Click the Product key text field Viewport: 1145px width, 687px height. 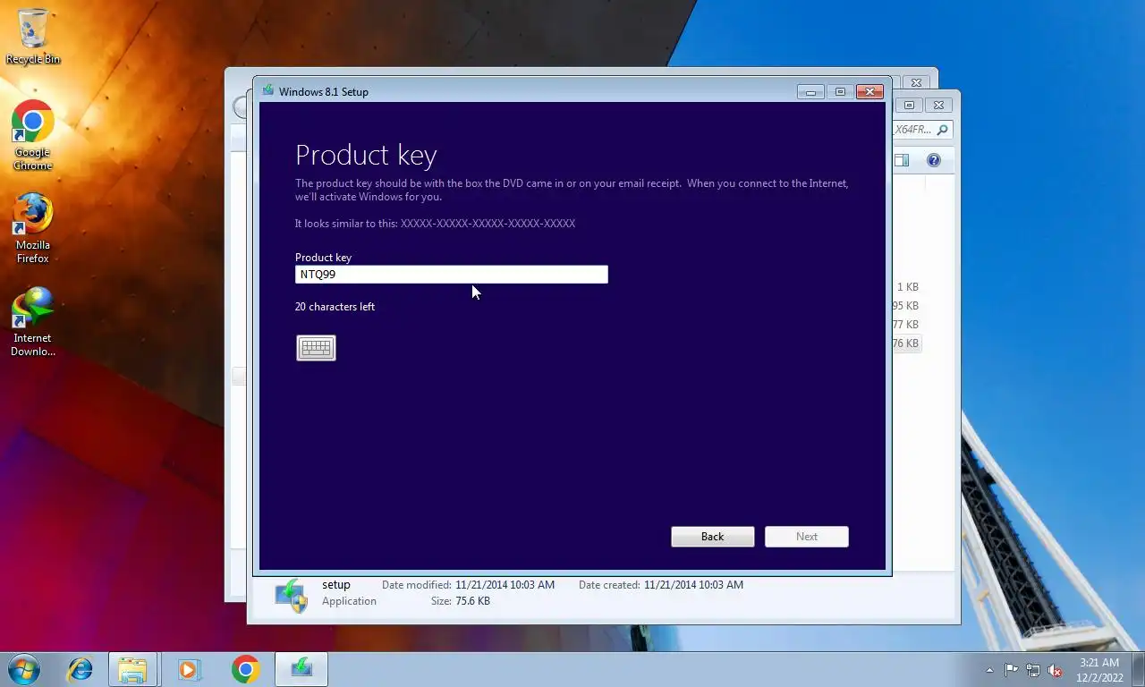coord(452,275)
